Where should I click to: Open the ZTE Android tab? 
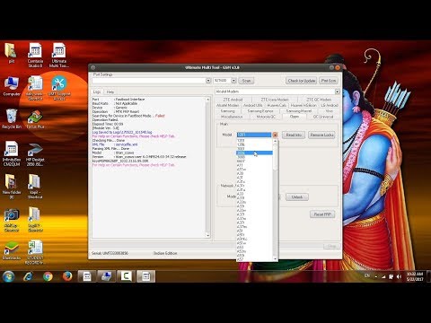[x=233, y=100]
